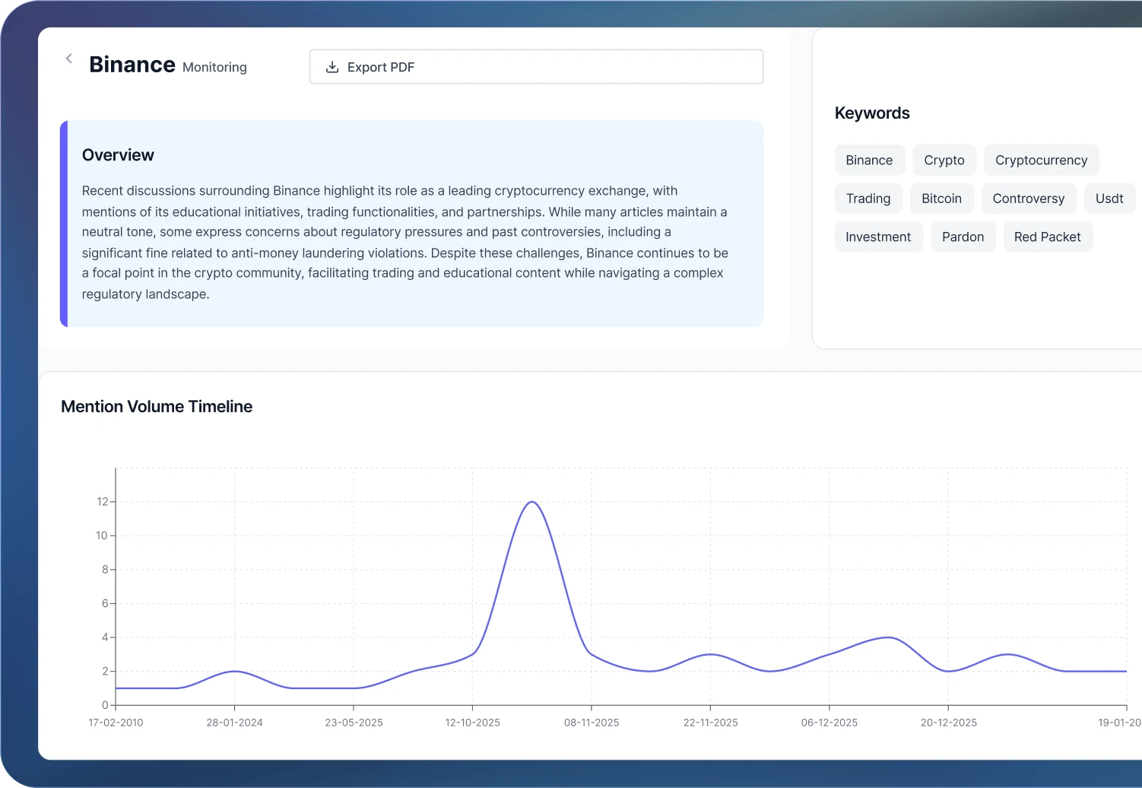Click the 20-12-2025 date label on chart

(x=948, y=723)
